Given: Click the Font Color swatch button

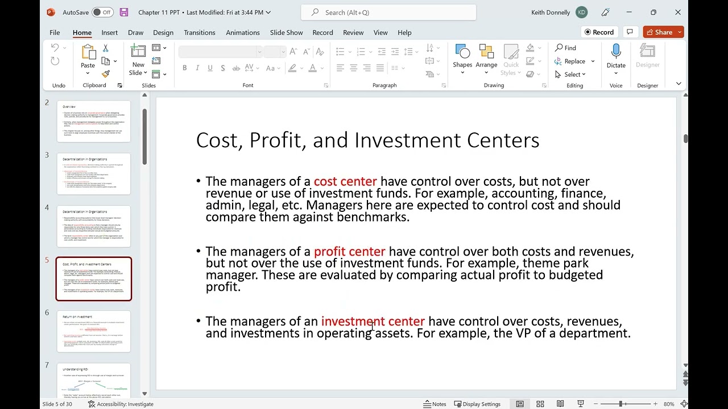Looking at the screenshot, I should click(x=312, y=68).
